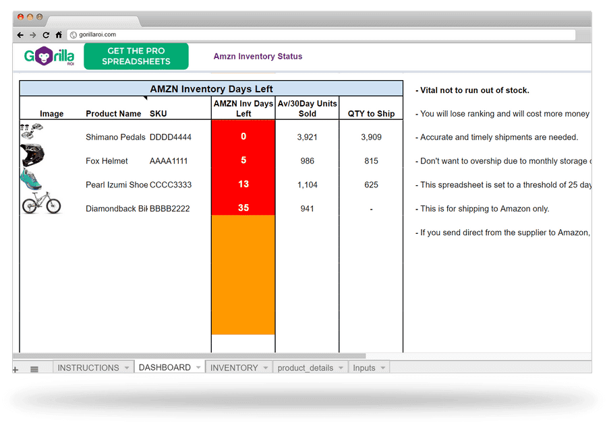Image resolution: width=607 pixels, height=442 pixels.
Task: Open the Inputs tab dropdown arrow
Action: pyautogui.click(x=382, y=368)
